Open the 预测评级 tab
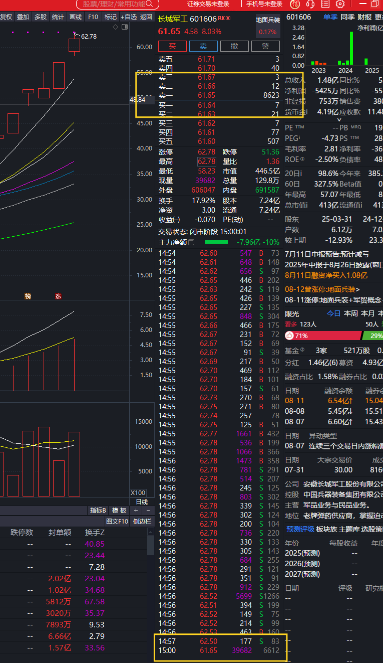Screen dimensions: 383x663 [300, 529]
